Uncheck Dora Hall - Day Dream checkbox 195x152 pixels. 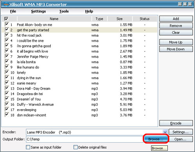click(x=7, y=88)
